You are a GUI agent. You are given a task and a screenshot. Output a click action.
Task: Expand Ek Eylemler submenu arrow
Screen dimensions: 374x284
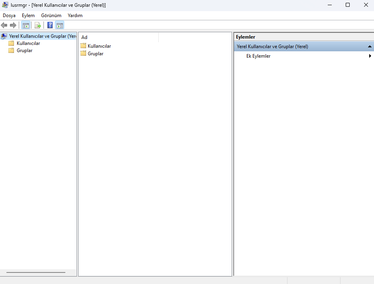click(x=370, y=56)
